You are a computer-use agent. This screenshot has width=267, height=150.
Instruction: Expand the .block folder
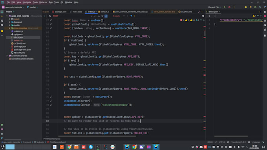(9, 19)
